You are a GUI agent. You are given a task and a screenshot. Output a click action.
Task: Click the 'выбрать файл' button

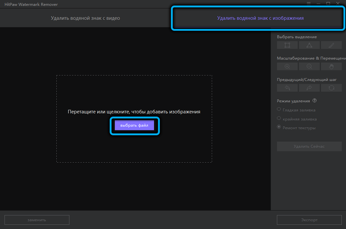tap(134, 125)
